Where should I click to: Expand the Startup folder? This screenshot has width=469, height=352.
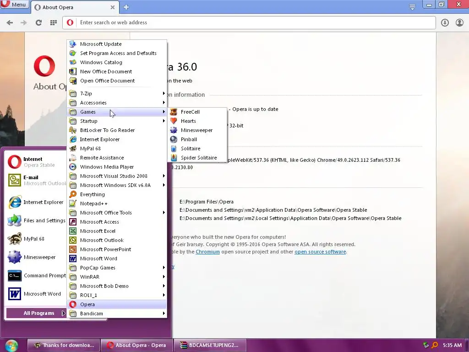pyautogui.click(x=117, y=121)
